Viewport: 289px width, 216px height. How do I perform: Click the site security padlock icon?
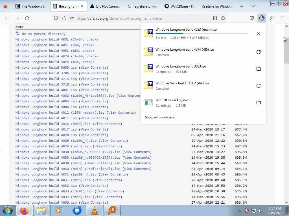point(64,18)
